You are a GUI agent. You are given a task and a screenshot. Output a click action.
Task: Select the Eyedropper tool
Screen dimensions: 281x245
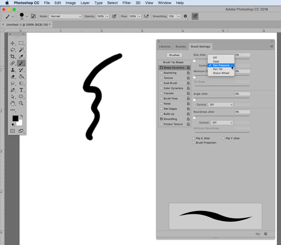[x=21, y=56]
